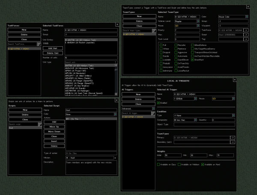This screenshot has width=257, height=195.
Task: Click Delete in the TeamTypes window
Action: 139,21
